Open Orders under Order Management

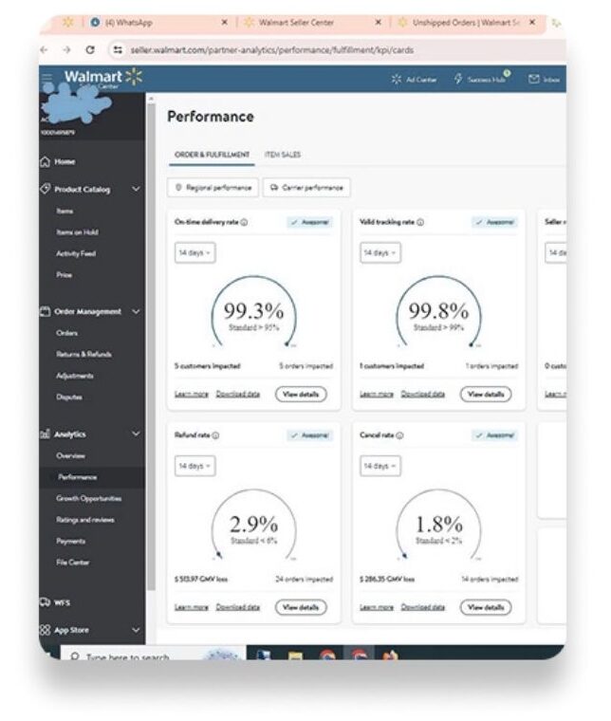click(66, 333)
